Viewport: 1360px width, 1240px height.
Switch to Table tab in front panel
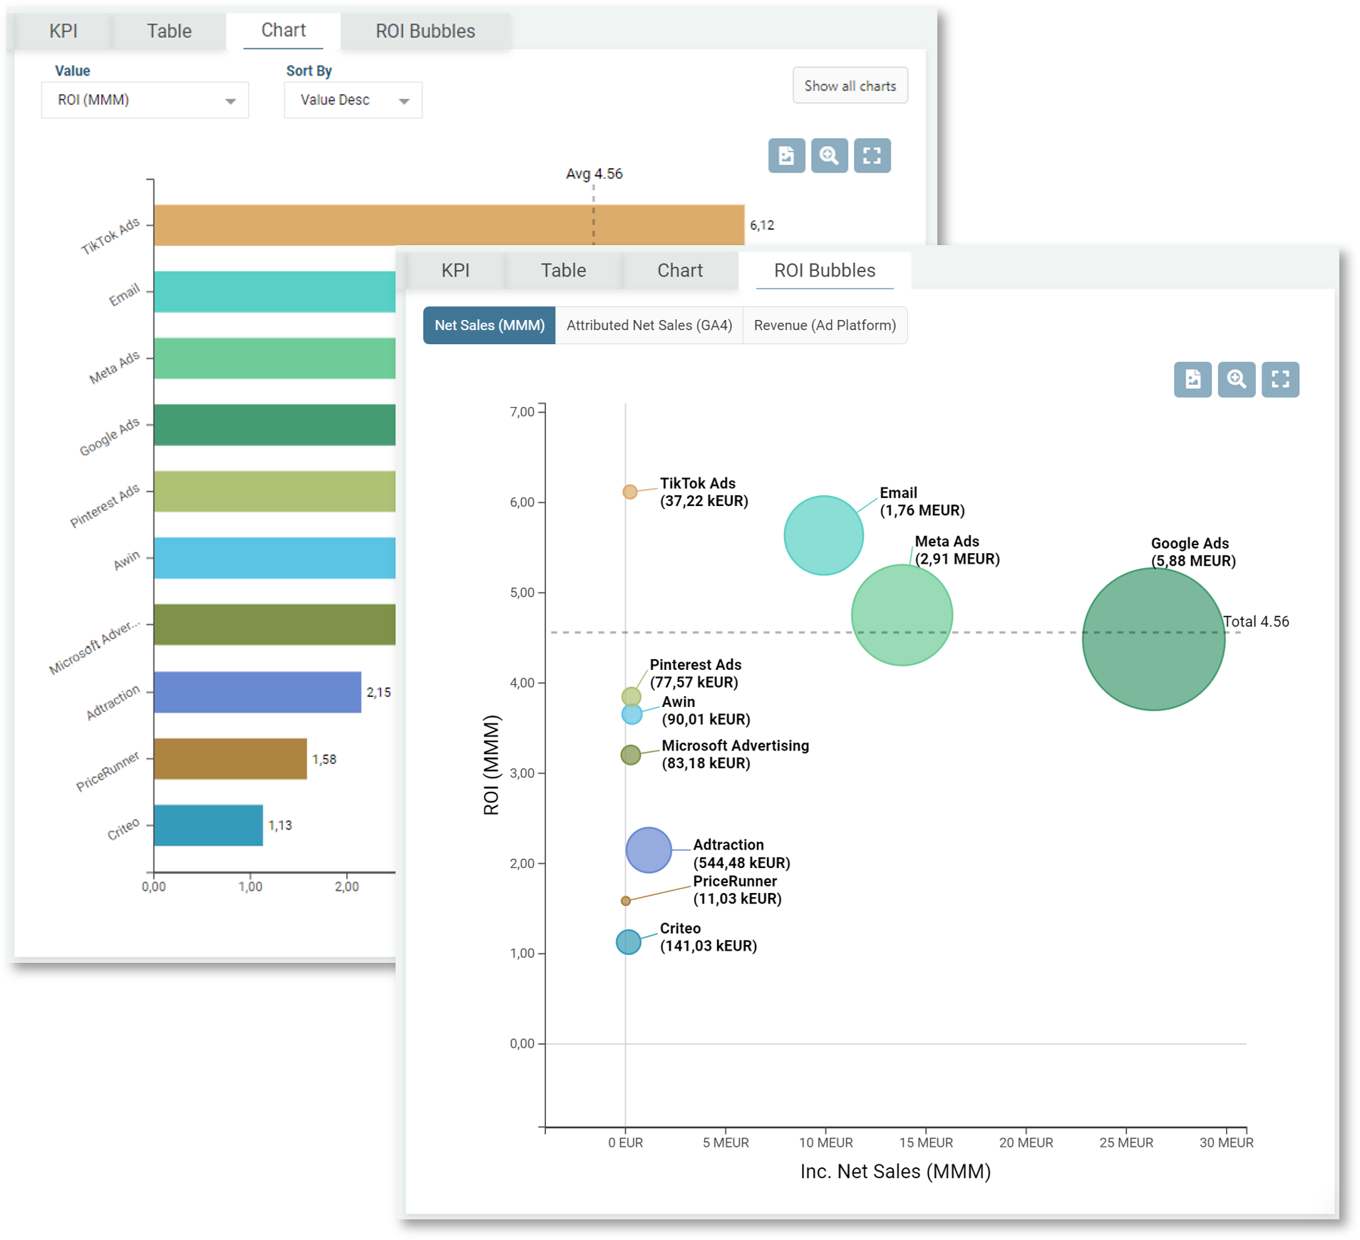click(x=563, y=271)
